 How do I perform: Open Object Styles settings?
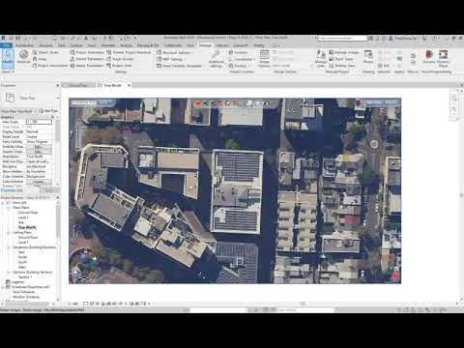pyautogui.click(x=45, y=52)
